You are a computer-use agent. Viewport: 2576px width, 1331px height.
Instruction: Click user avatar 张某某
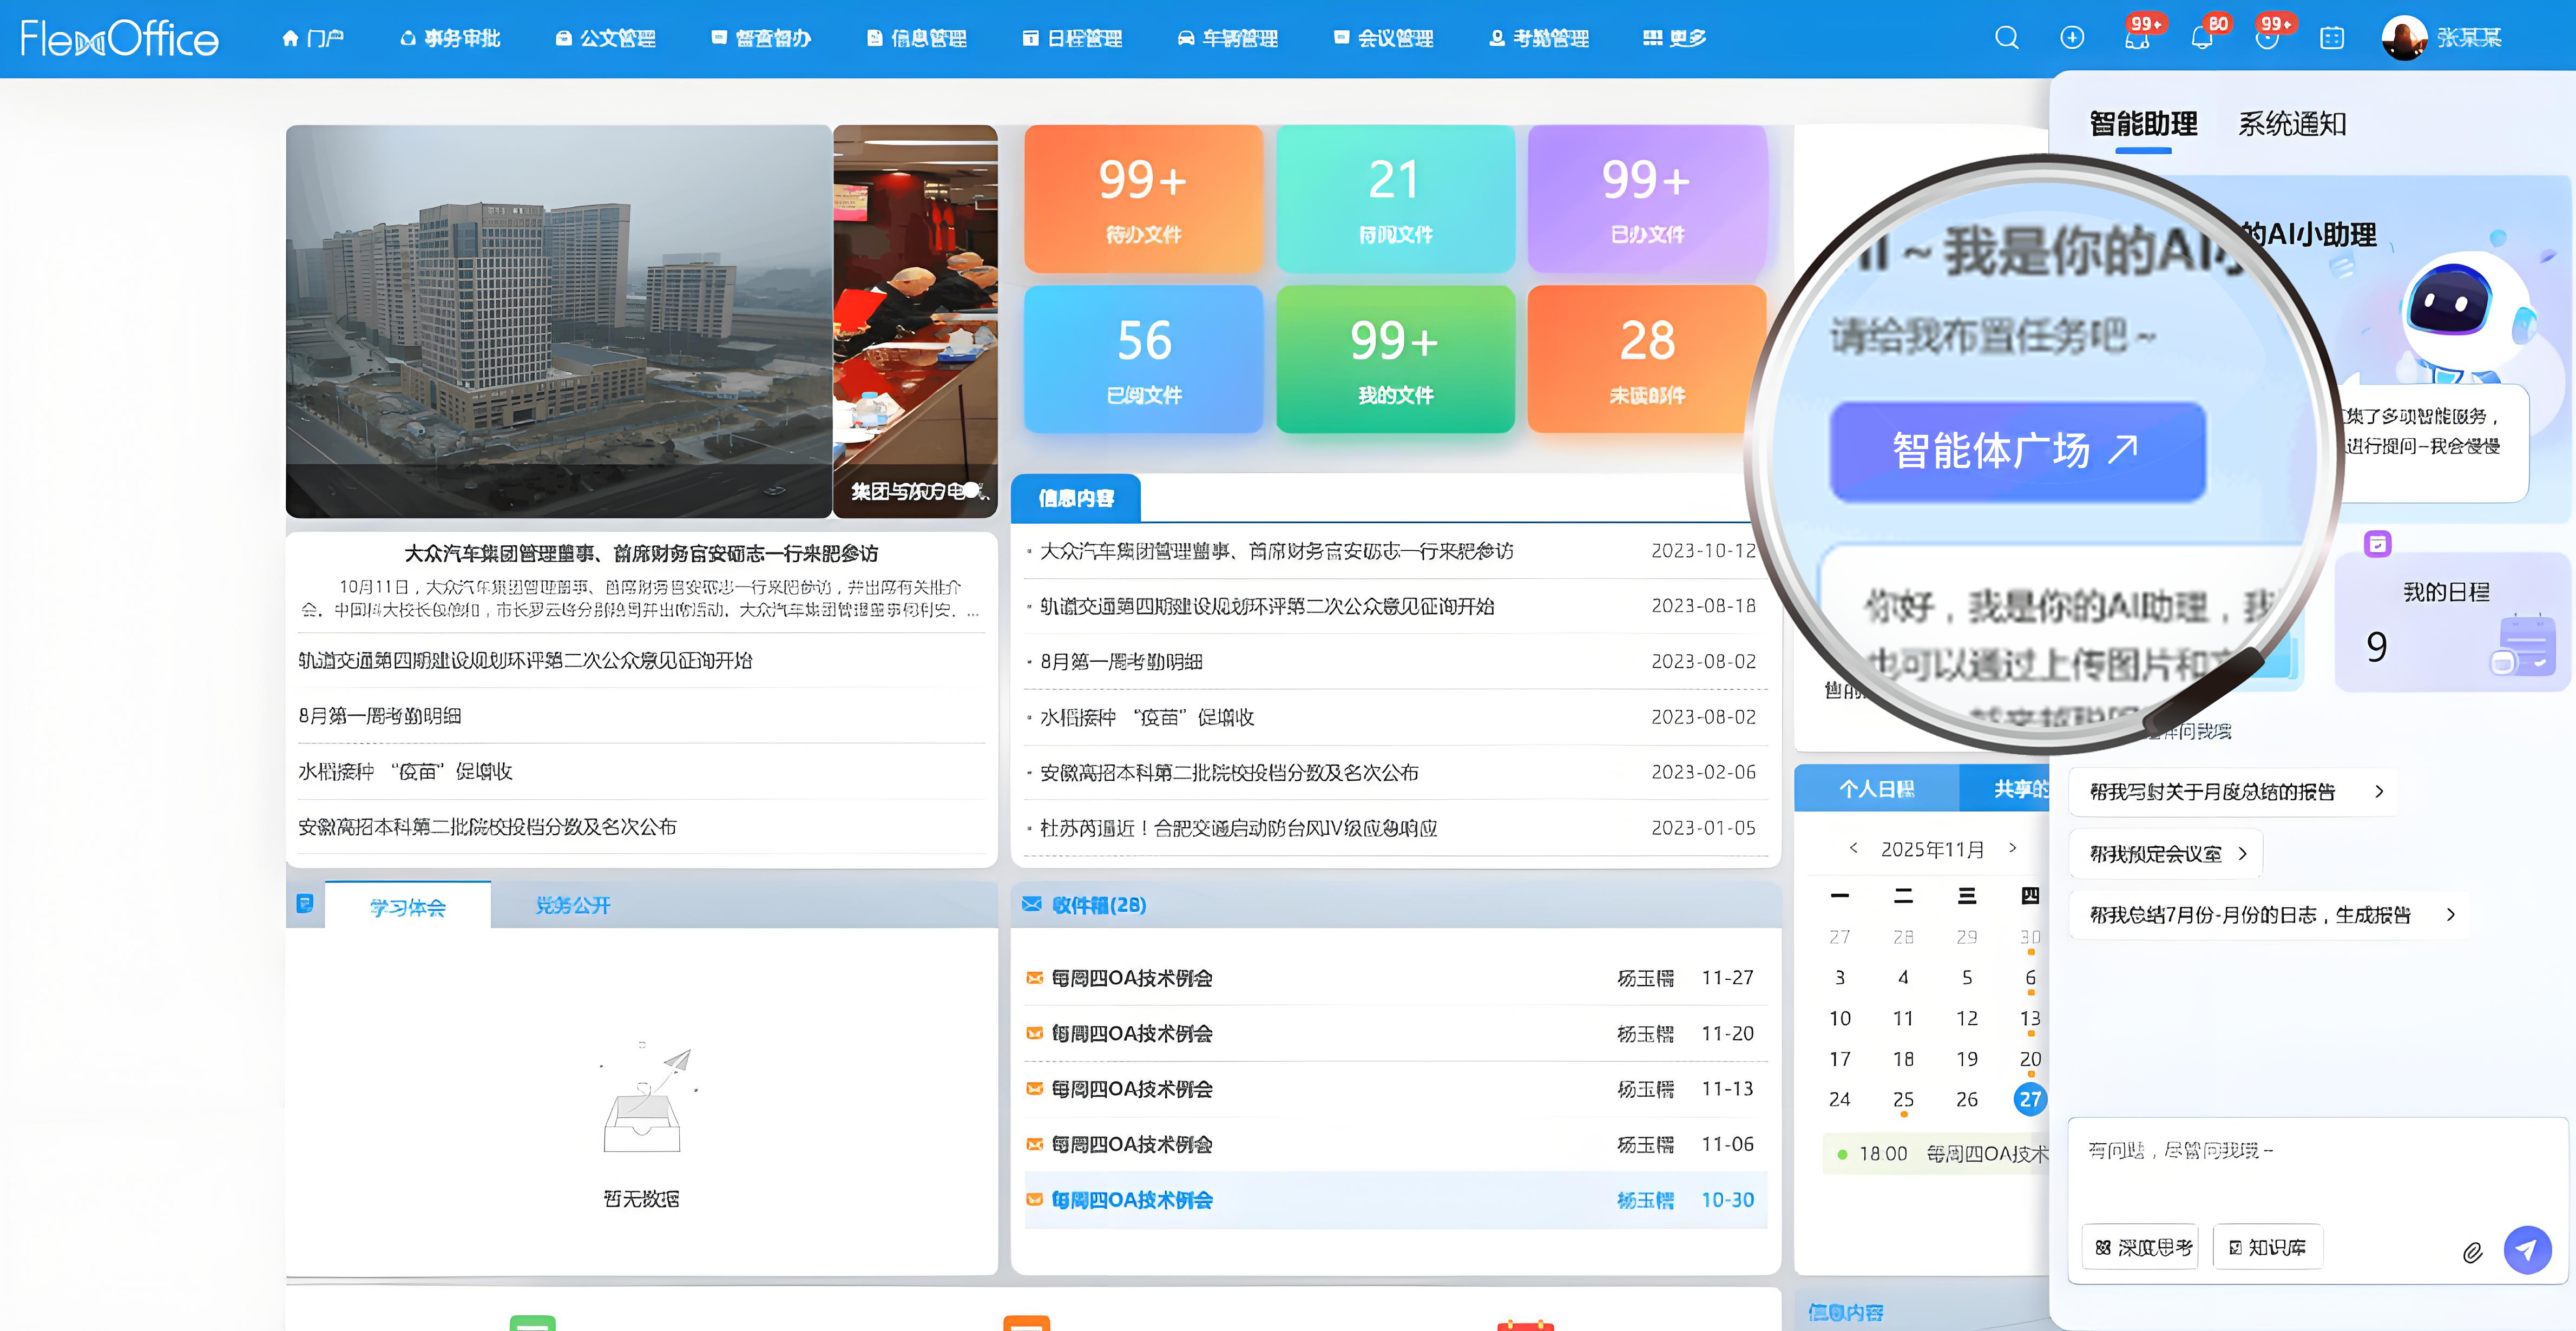2404,38
